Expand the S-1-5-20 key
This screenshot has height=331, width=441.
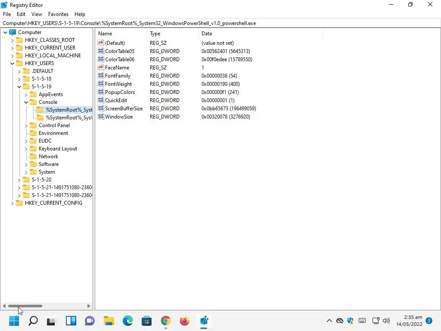[19, 180]
